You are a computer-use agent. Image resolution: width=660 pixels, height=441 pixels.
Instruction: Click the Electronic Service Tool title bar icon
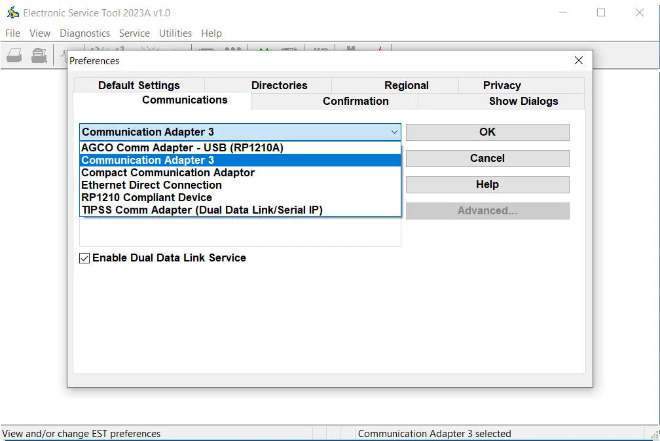tap(12, 12)
